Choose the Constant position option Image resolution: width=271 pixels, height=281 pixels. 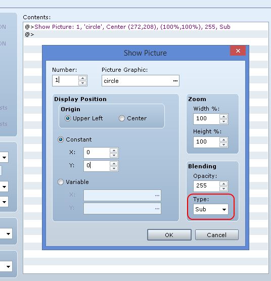click(74, 139)
